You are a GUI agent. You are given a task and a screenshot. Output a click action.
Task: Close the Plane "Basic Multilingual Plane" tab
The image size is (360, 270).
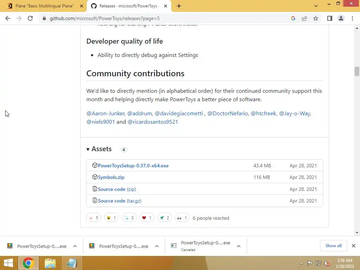click(82, 6)
